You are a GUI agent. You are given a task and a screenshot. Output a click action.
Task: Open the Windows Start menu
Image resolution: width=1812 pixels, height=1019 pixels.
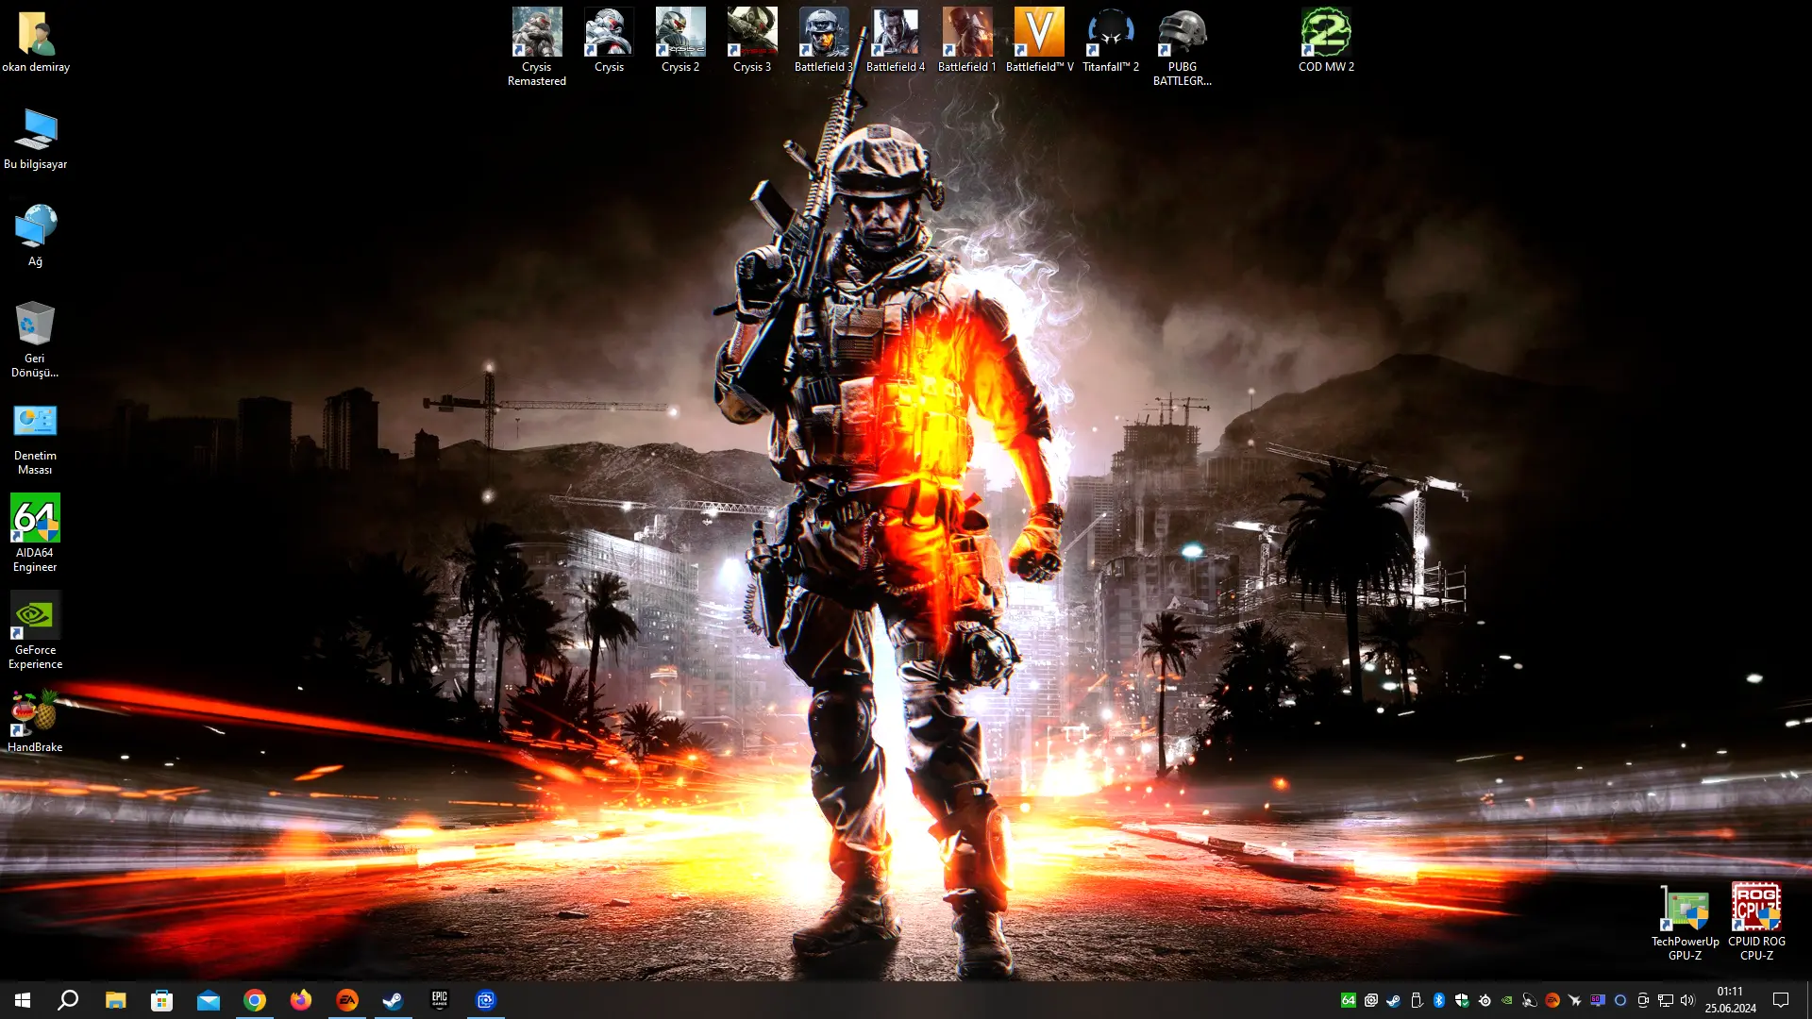pyautogui.click(x=23, y=1000)
